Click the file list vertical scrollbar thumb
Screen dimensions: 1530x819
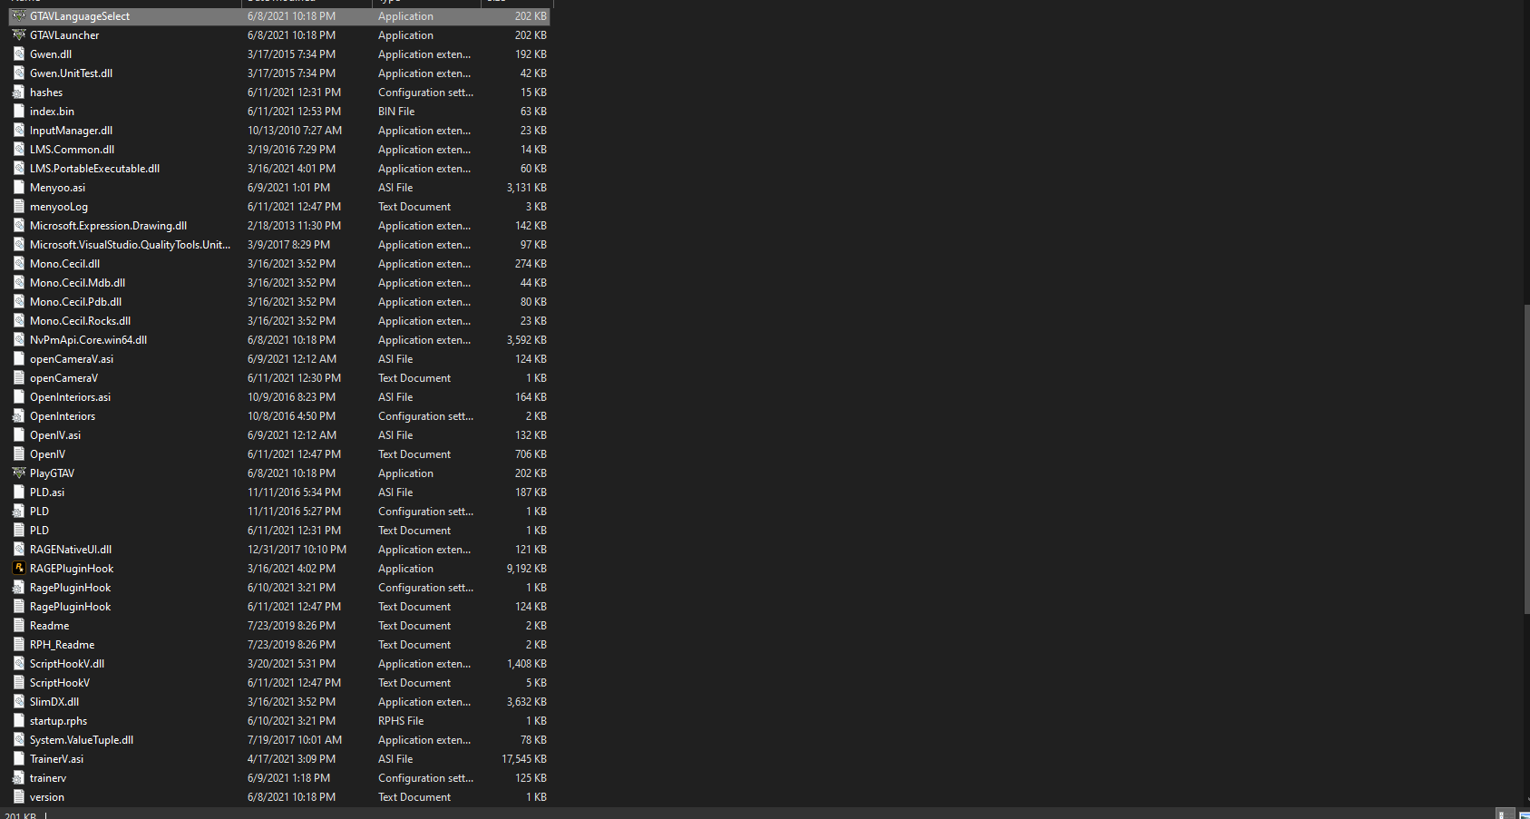[x=1526, y=459]
